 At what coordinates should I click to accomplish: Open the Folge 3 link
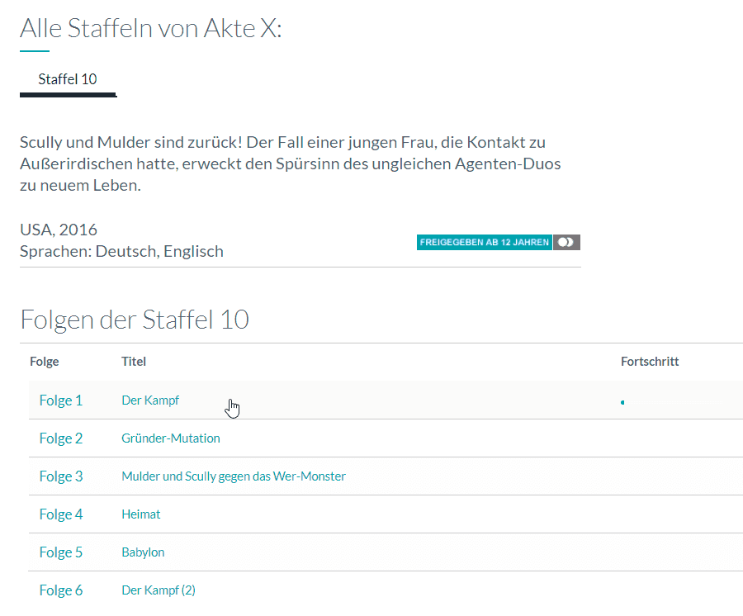(x=60, y=476)
